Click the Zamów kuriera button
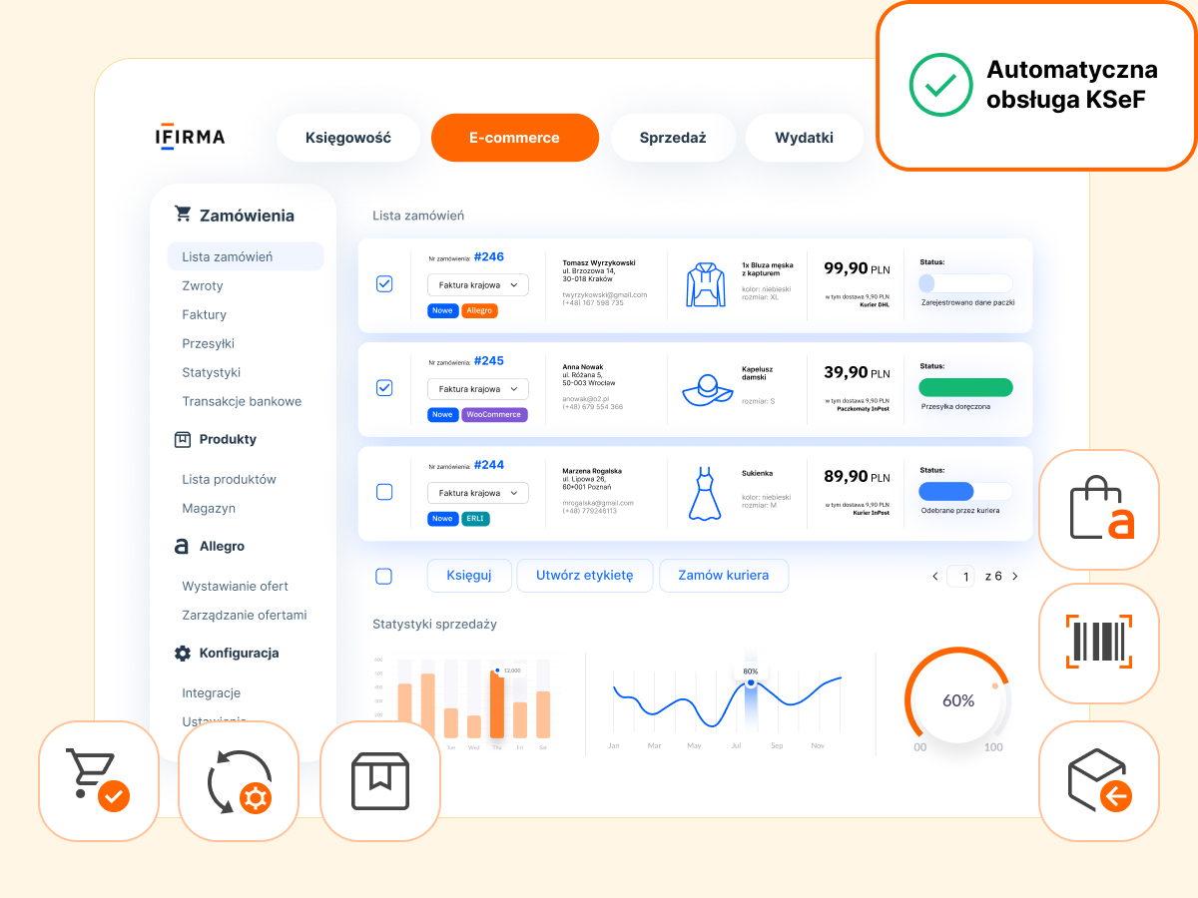Screen dimensions: 1198x898 (723, 576)
